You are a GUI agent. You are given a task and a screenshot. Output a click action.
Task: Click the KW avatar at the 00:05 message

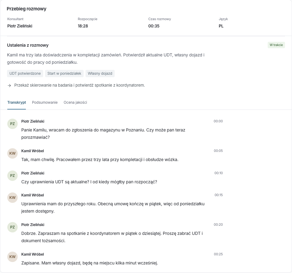[x=12, y=153]
